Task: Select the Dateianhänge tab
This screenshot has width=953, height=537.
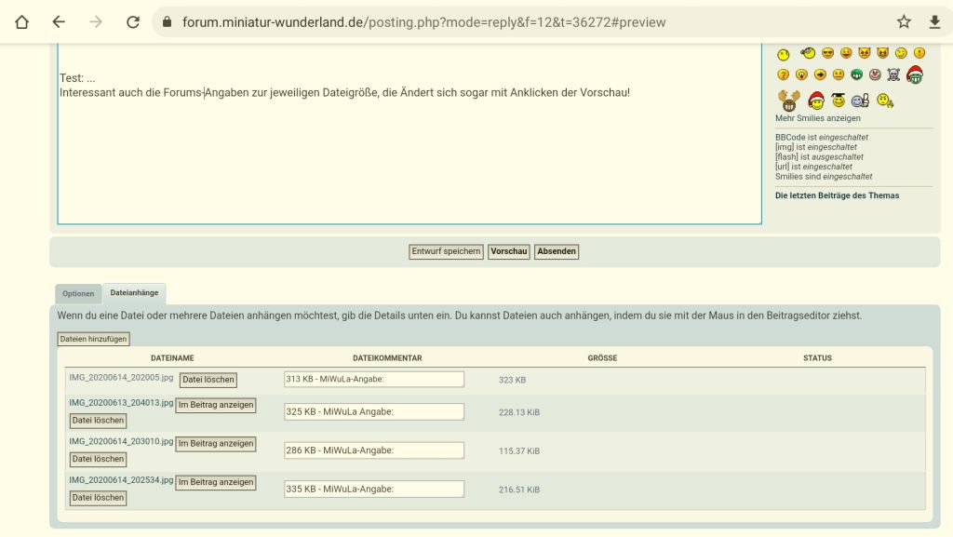Action: pos(134,293)
